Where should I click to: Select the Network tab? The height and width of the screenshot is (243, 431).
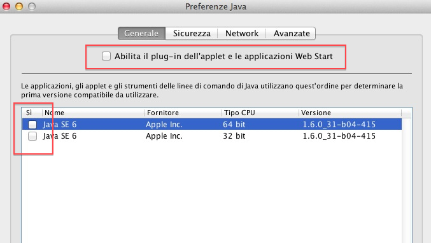(242, 33)
